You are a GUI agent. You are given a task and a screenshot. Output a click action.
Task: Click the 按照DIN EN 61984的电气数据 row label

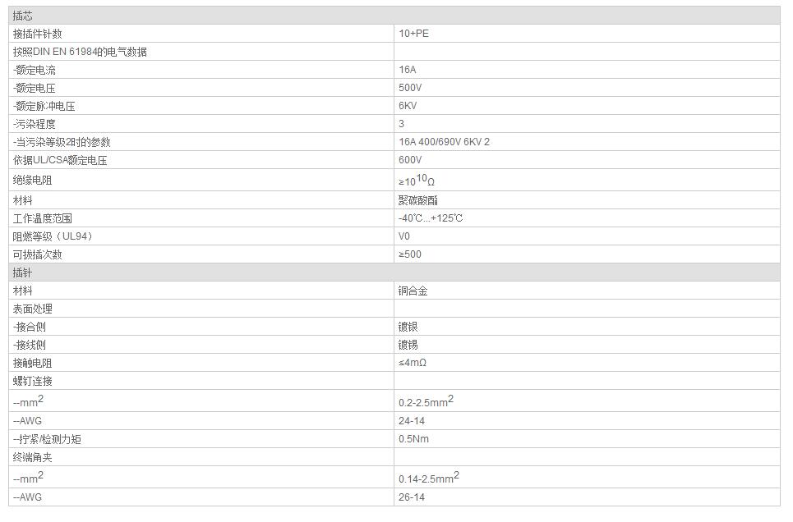(x=80, y=52)
